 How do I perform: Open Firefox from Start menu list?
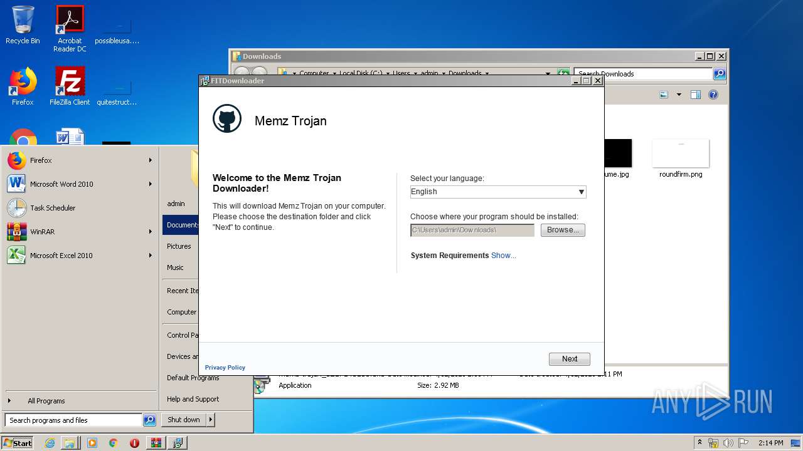[x=80, y=160]
